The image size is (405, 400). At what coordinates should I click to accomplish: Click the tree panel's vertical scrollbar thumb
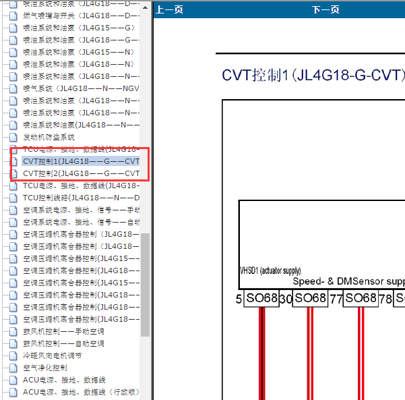click(x=145, y=285)
